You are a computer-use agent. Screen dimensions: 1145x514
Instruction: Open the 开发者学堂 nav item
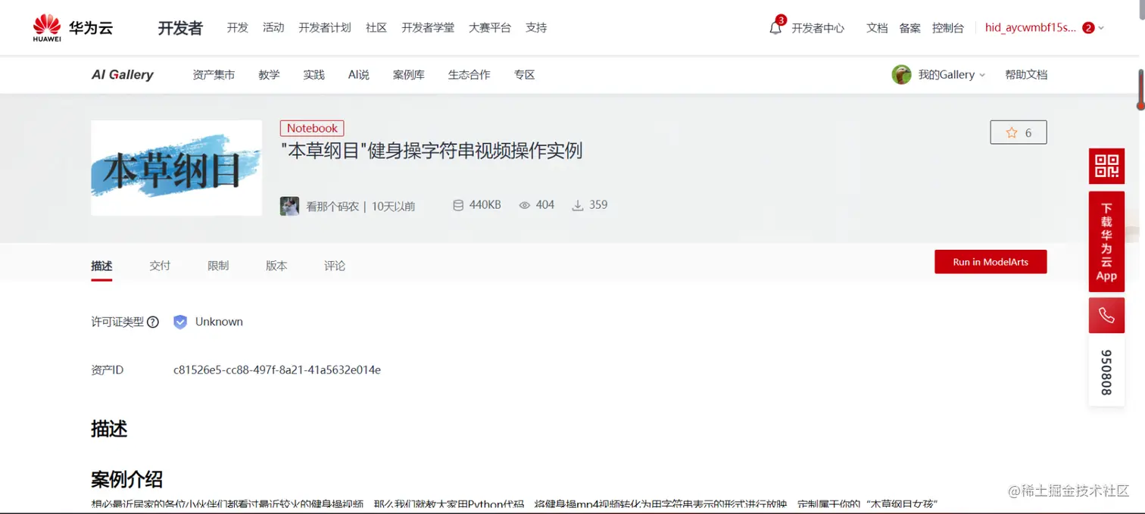click(x=428, y=28)
